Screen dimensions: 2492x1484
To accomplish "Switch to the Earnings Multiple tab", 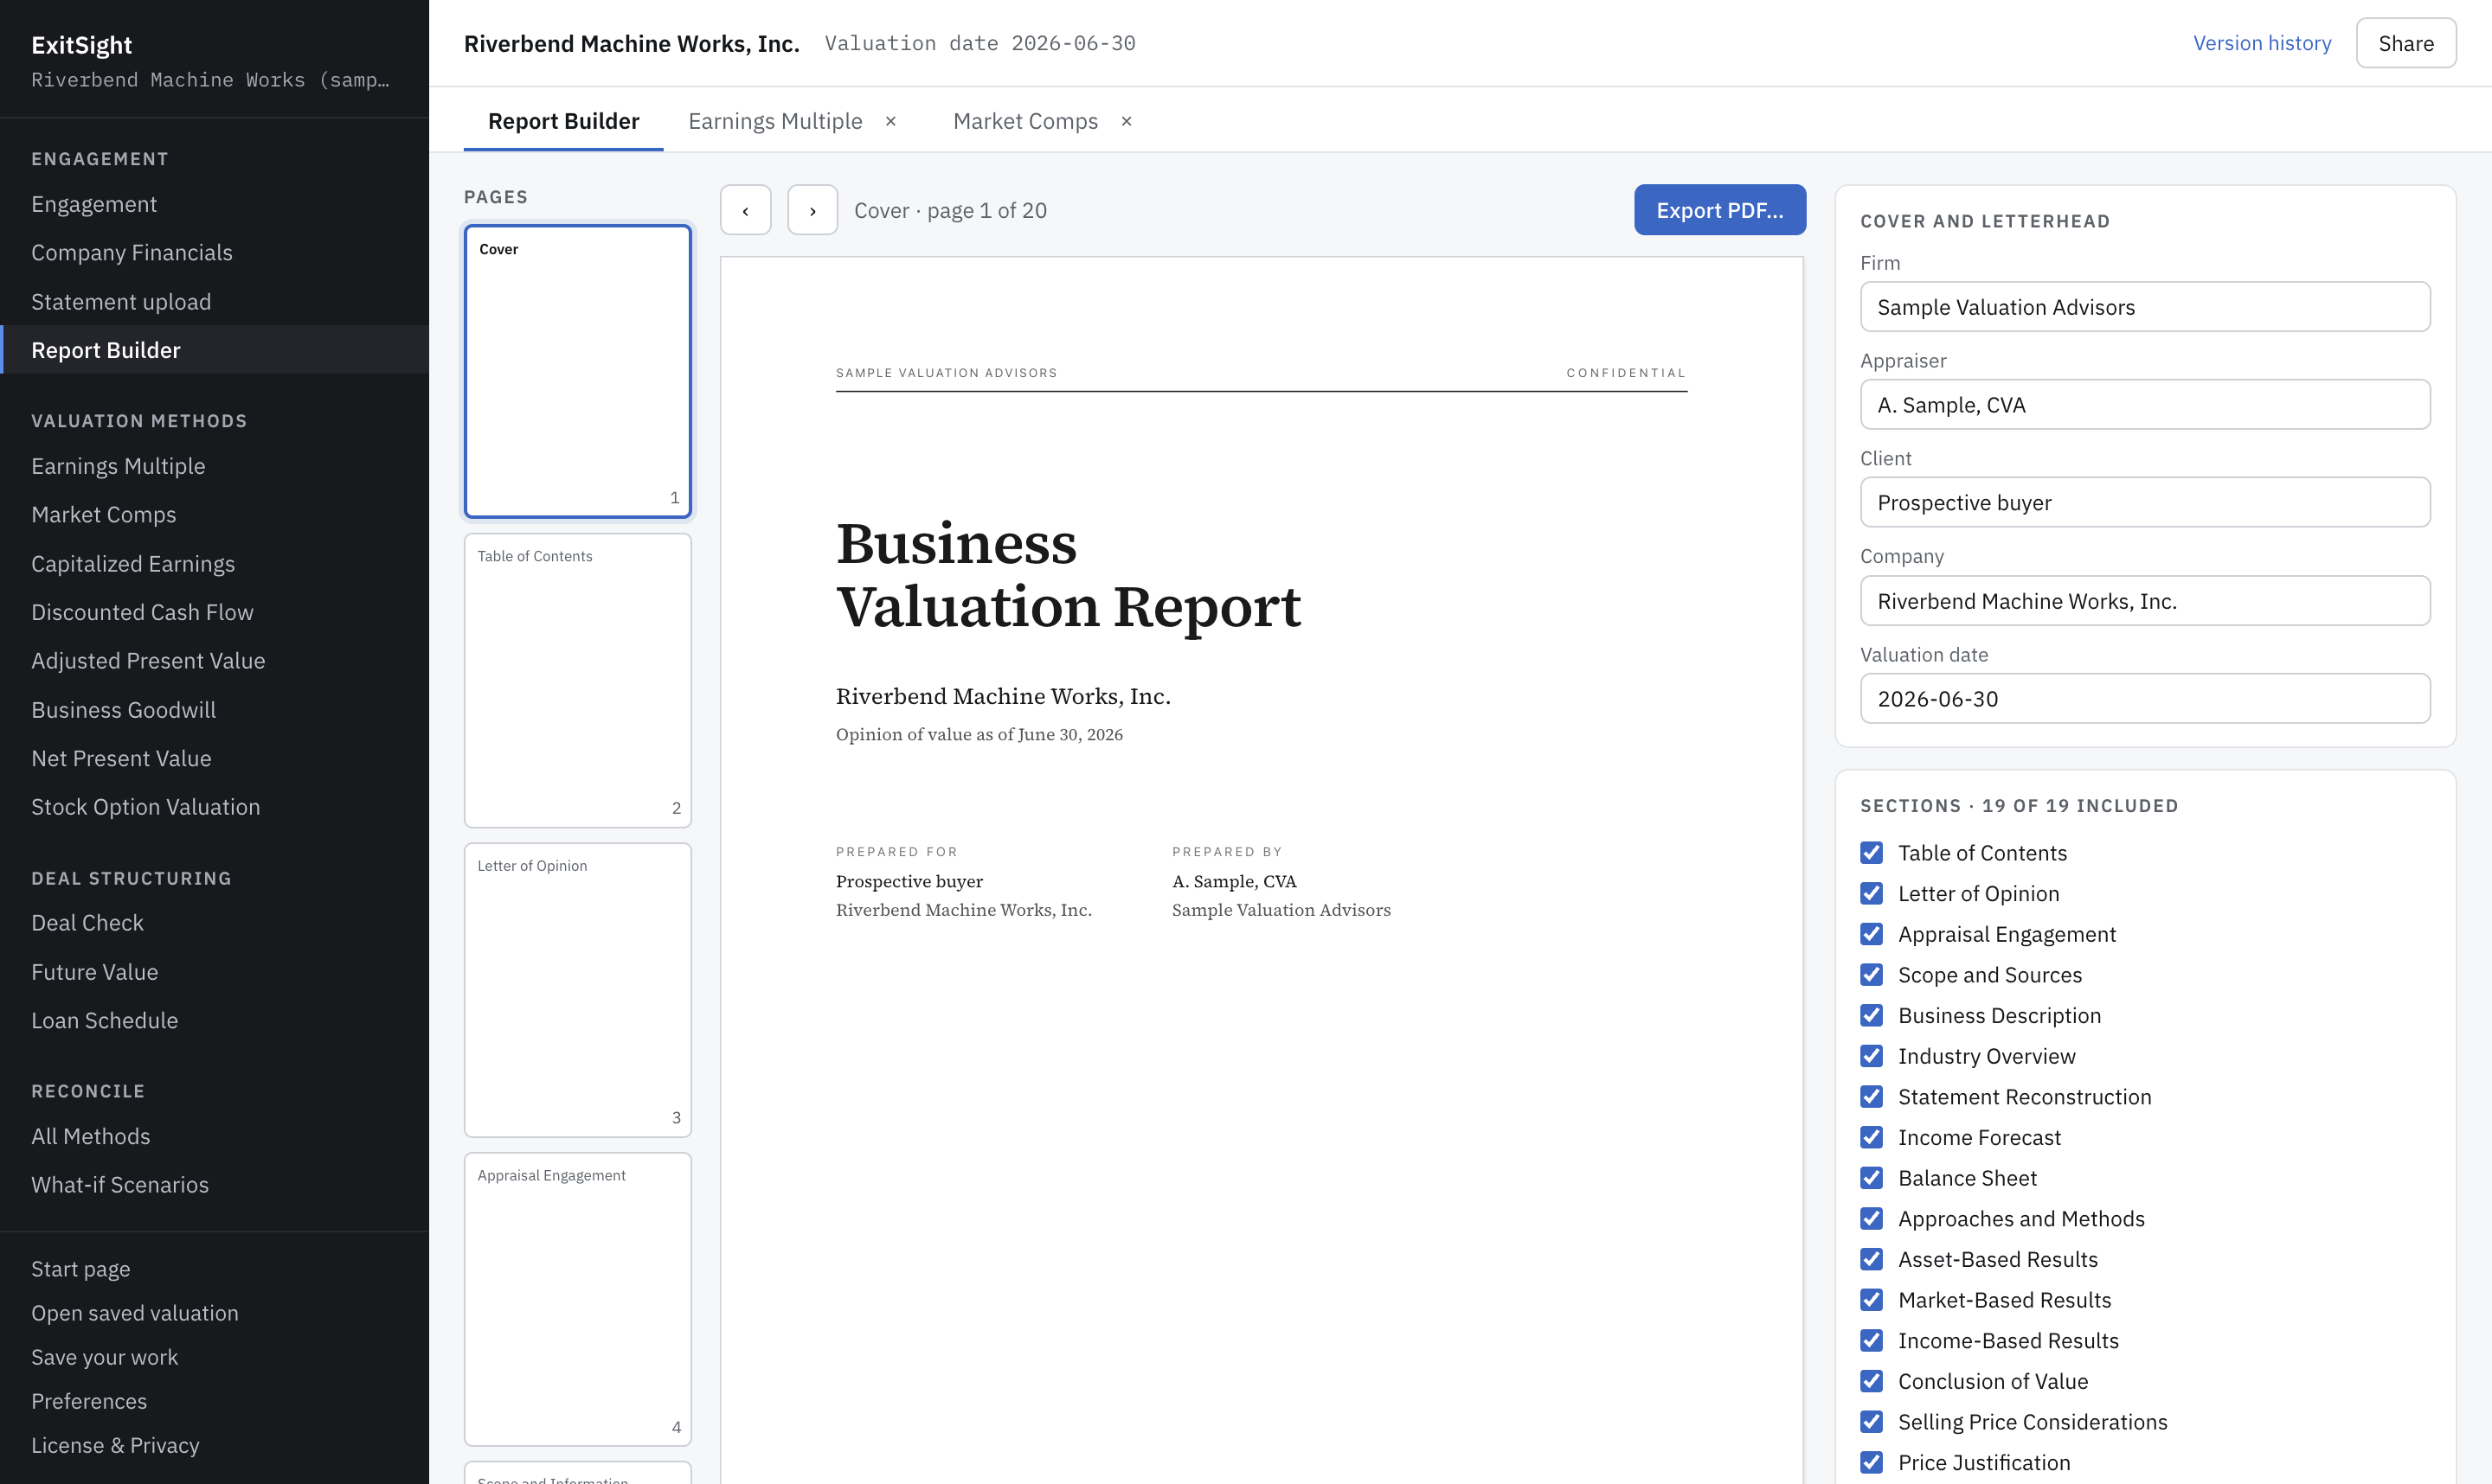I will point(775,121).
